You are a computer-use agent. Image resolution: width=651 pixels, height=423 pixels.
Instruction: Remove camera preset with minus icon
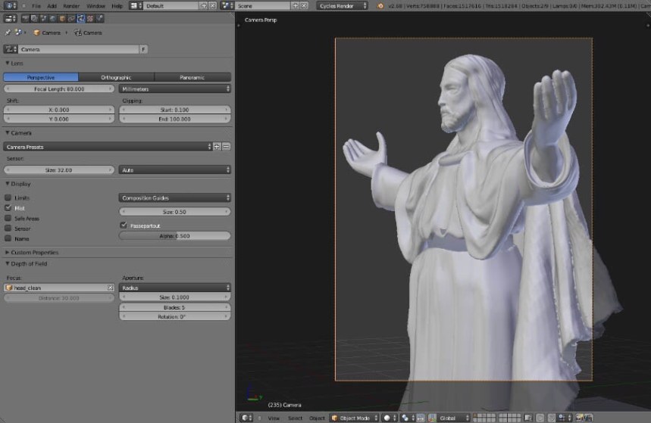[226, 146]
